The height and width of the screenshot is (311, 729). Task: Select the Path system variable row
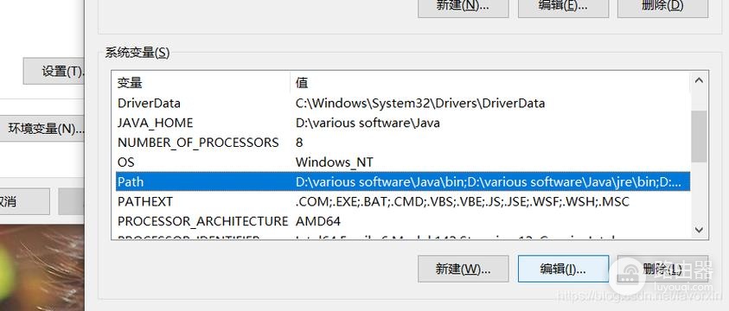[403, 182]
